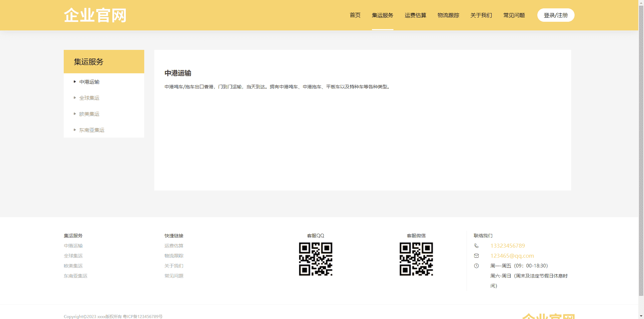Viewport: 644px width, 319px height.
Task: Click the bullet arrow beside 全球集运
Action: pyautogui.click(x=75, y=98)
